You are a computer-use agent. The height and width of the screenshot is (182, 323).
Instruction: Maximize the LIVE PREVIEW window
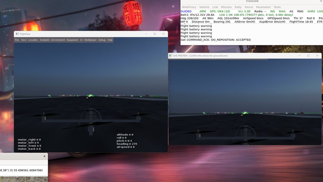point(308,56)
